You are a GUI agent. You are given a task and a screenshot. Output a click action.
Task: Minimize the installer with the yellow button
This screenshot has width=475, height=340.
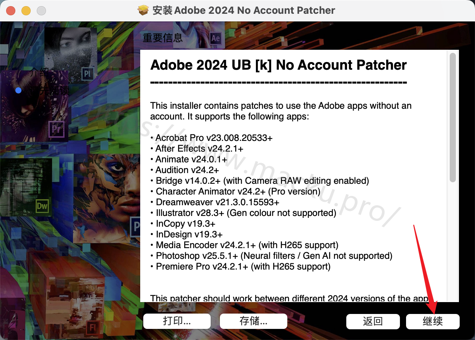(x=26, y=11)
